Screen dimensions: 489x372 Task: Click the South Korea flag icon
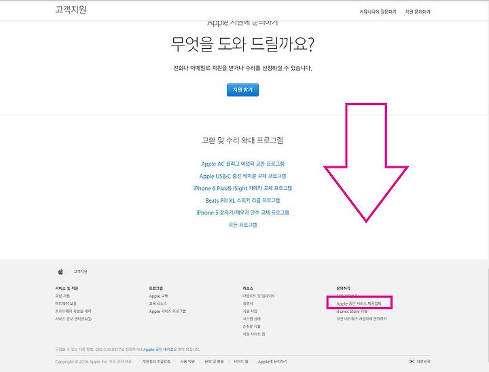click(x=412, y=361)
